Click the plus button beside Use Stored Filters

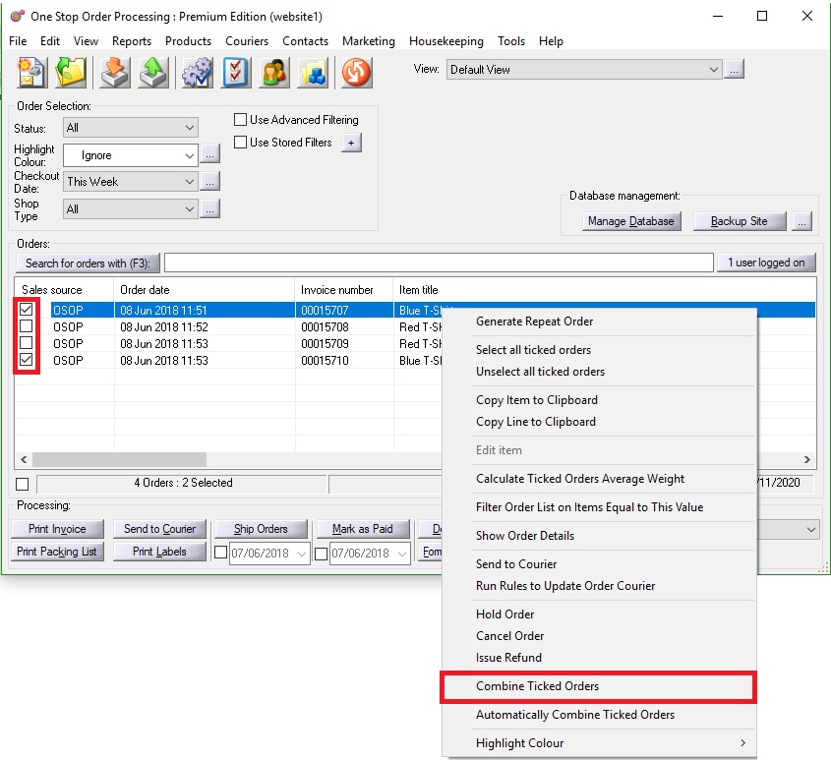(351, 143)
